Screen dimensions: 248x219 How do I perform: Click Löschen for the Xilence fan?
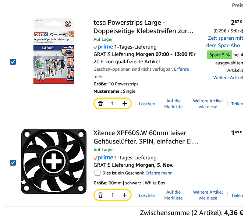tap(147, 195)
